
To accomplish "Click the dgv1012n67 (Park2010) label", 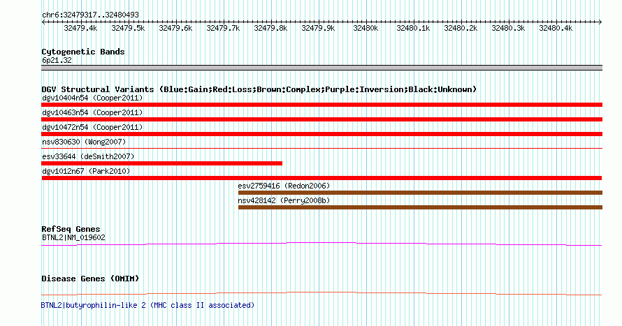I will tap(86, 171).
